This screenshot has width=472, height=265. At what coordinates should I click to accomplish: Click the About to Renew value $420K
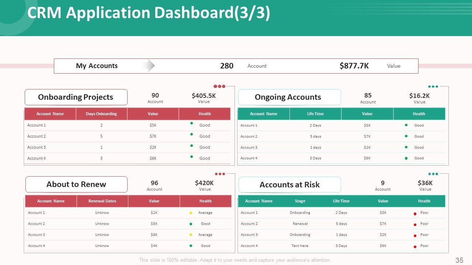coord(204,183)
